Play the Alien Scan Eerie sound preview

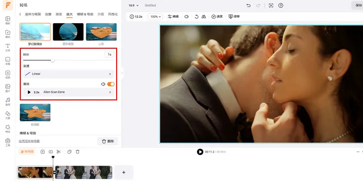tap(29, 92)
